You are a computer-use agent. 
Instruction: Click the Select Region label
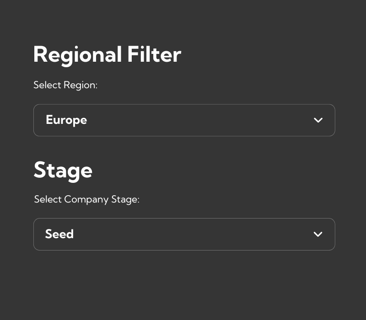click(65, 85)
